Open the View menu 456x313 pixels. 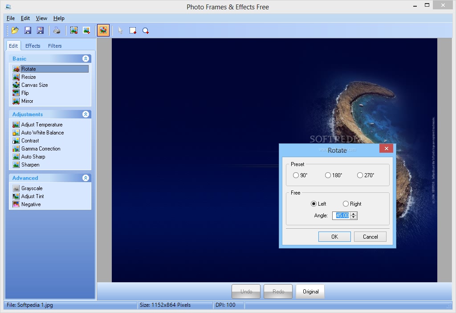pyautogui.click(x=41, y=18)
